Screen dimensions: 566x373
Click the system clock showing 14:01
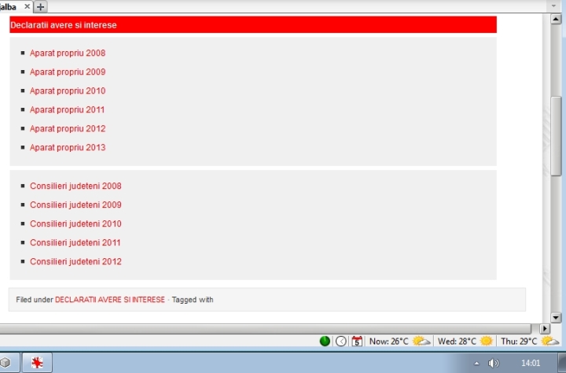coord(531,363)
